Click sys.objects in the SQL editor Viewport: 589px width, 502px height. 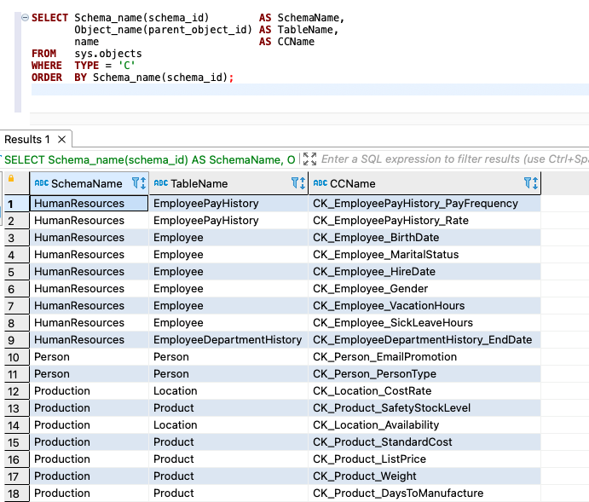tap(108, 54)
